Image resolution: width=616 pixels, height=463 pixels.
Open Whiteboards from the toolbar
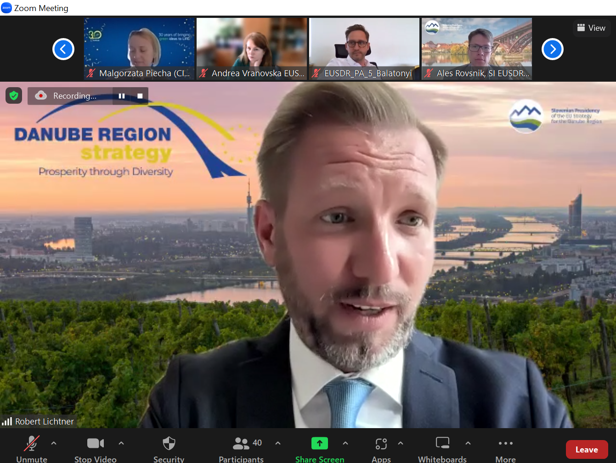tap(442, 443)
